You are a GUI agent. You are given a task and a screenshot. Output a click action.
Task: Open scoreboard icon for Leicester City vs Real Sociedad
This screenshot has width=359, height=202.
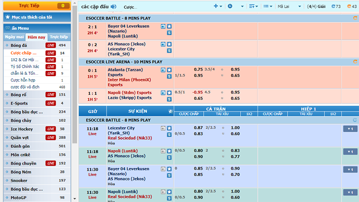tap(163, 128)
